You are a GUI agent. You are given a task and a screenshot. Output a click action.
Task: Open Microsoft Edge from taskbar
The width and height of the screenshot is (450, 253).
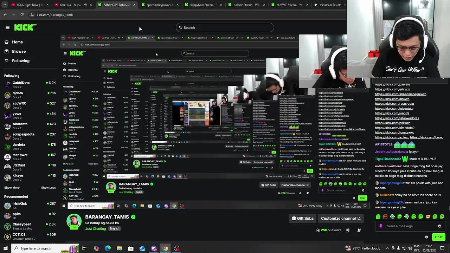tap(108, 248)
